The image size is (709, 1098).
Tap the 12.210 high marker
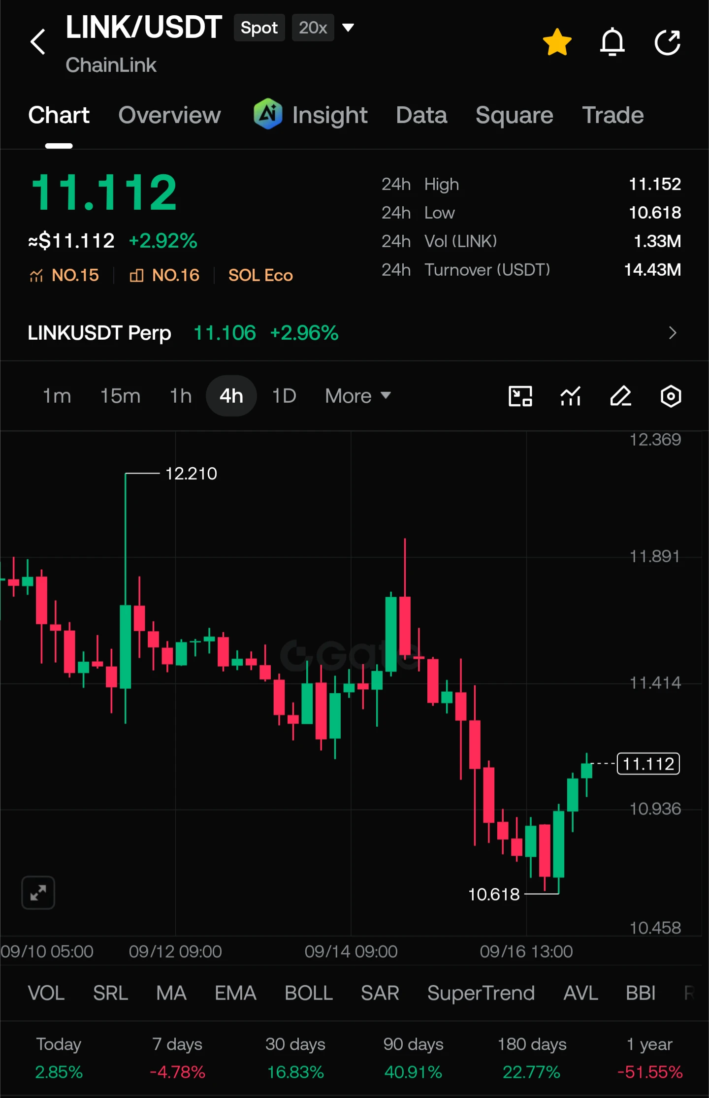pos(191,474)
